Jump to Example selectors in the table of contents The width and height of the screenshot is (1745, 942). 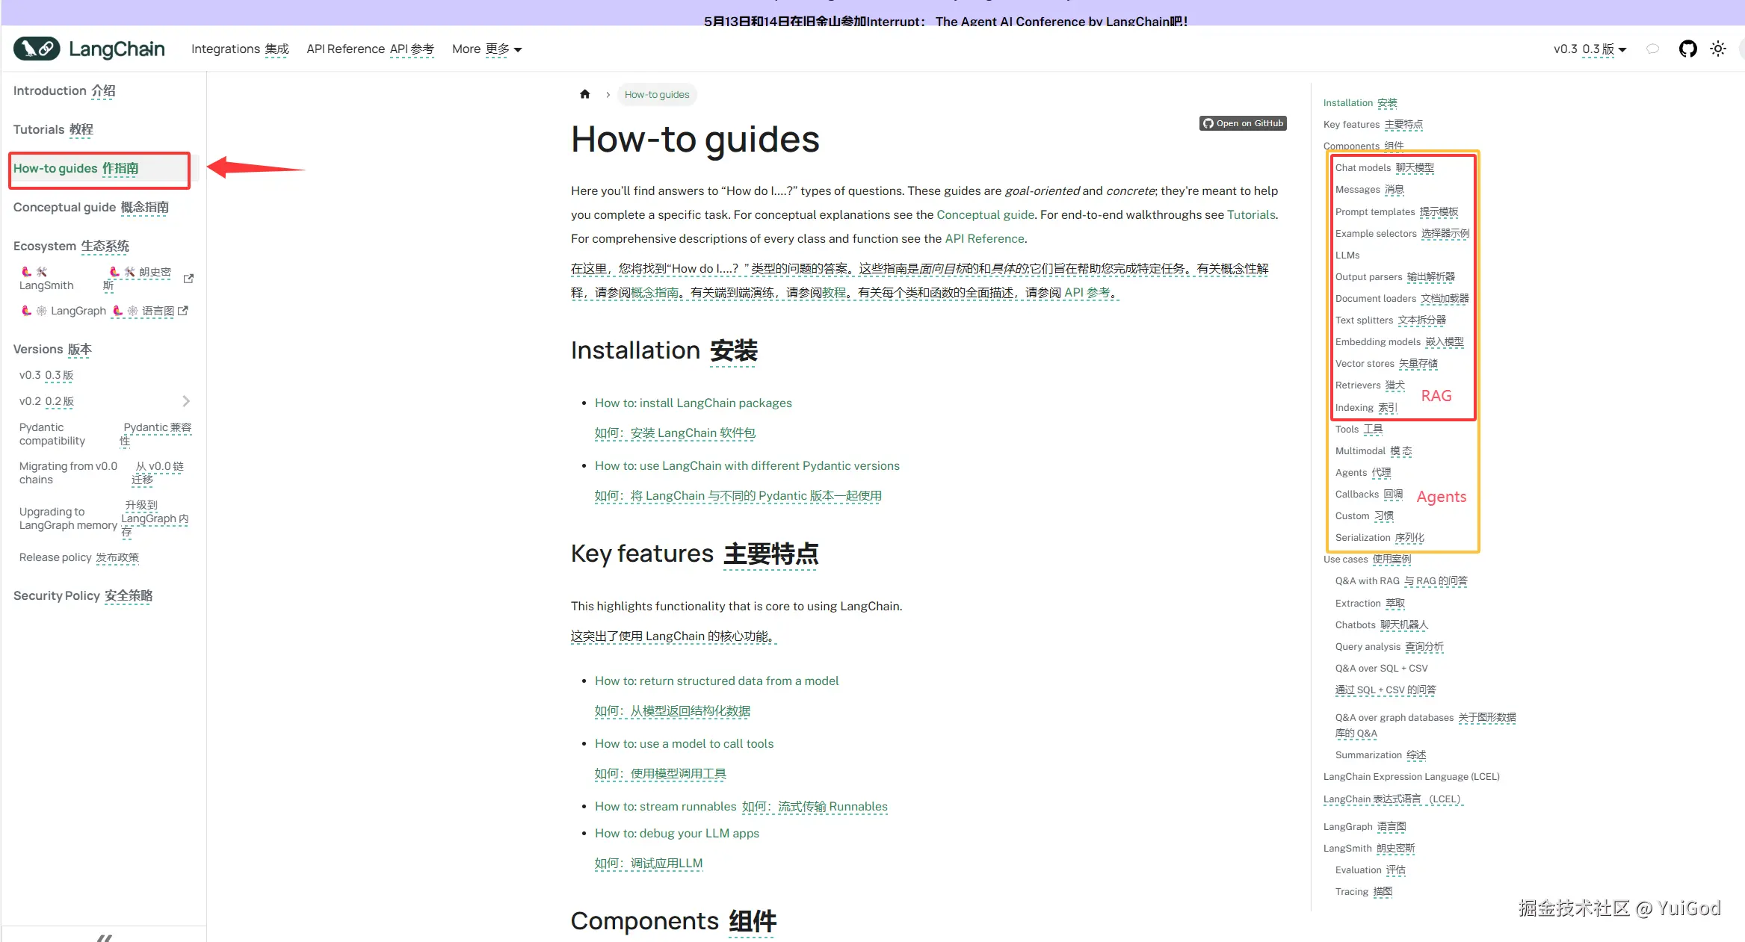1402,233
